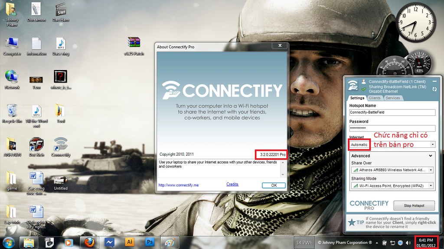Open Paint from the taskbar
Image resolution: width=444 pixels, height=249 pixels.
click(x=170, y=242)
